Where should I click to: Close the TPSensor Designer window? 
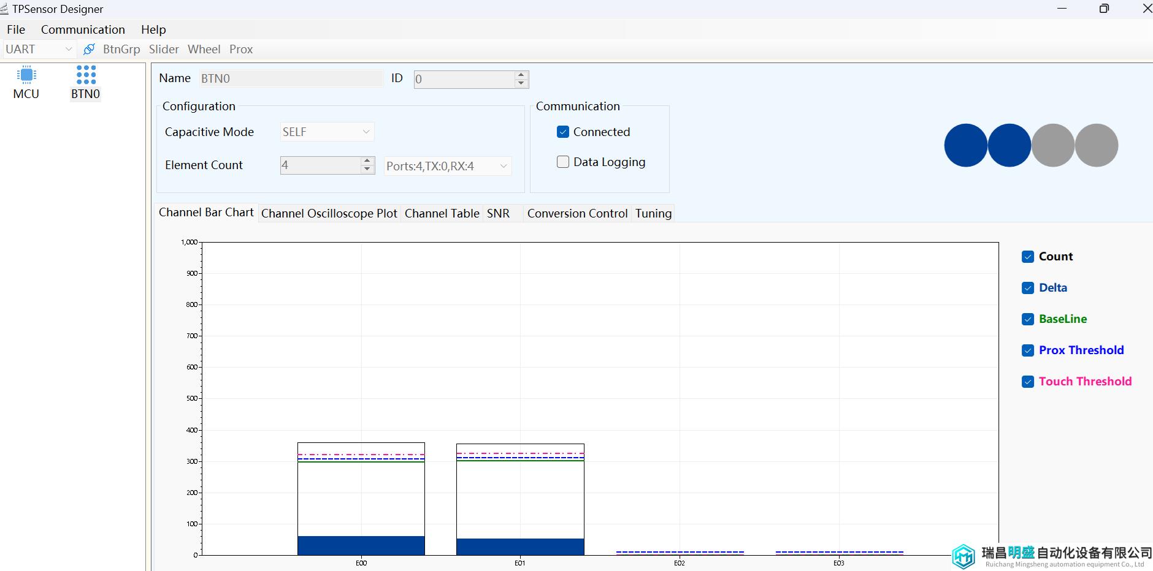tap(1146, 9)
